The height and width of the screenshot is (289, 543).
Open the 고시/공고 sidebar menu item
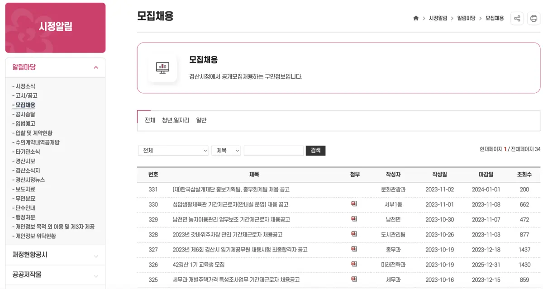point(25,95)
